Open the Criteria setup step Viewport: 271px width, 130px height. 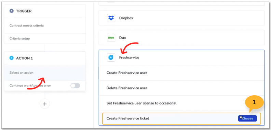coord(45,38)
